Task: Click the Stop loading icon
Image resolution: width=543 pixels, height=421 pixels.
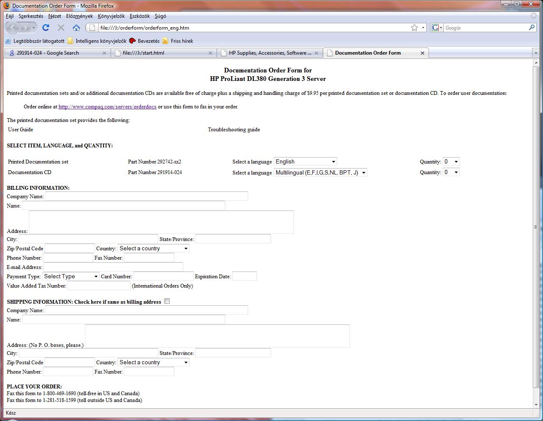Action: tap(61, 28)
